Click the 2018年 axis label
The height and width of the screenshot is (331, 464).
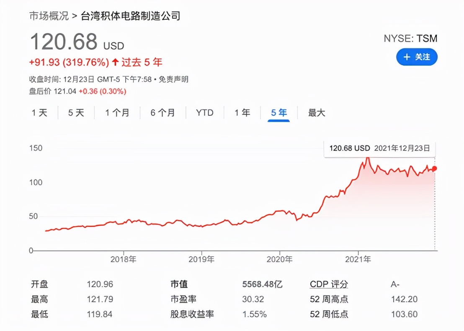click(x=124, y=259)
